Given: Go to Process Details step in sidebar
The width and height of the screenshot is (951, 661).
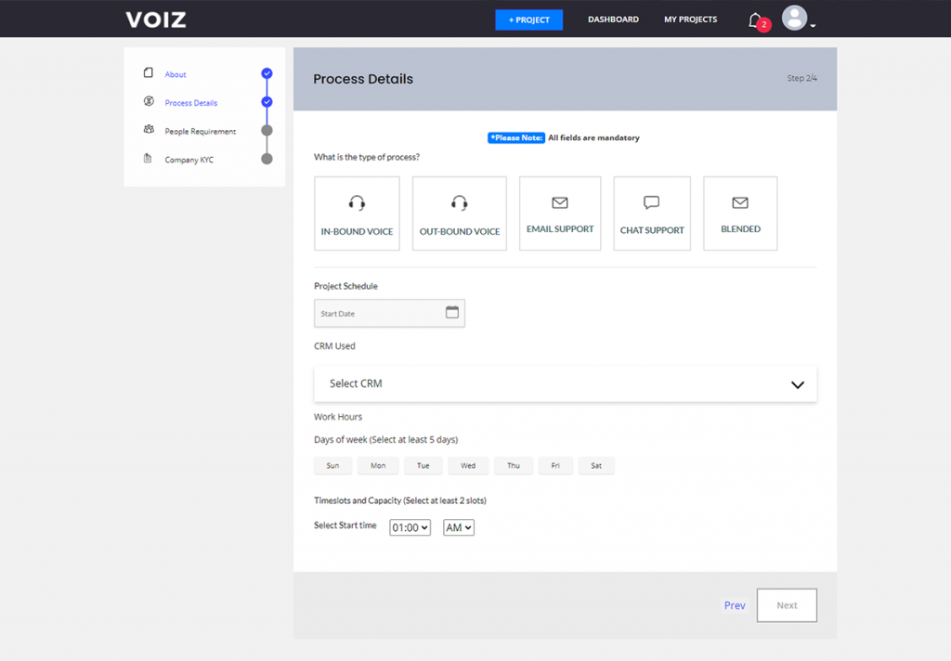Looking at the screenshot, I should pyautogui.click(x=191, y=103).
